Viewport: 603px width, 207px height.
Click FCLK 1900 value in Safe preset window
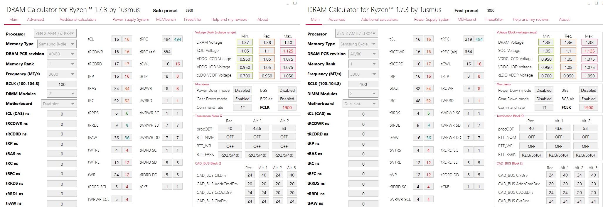point(287,107)
